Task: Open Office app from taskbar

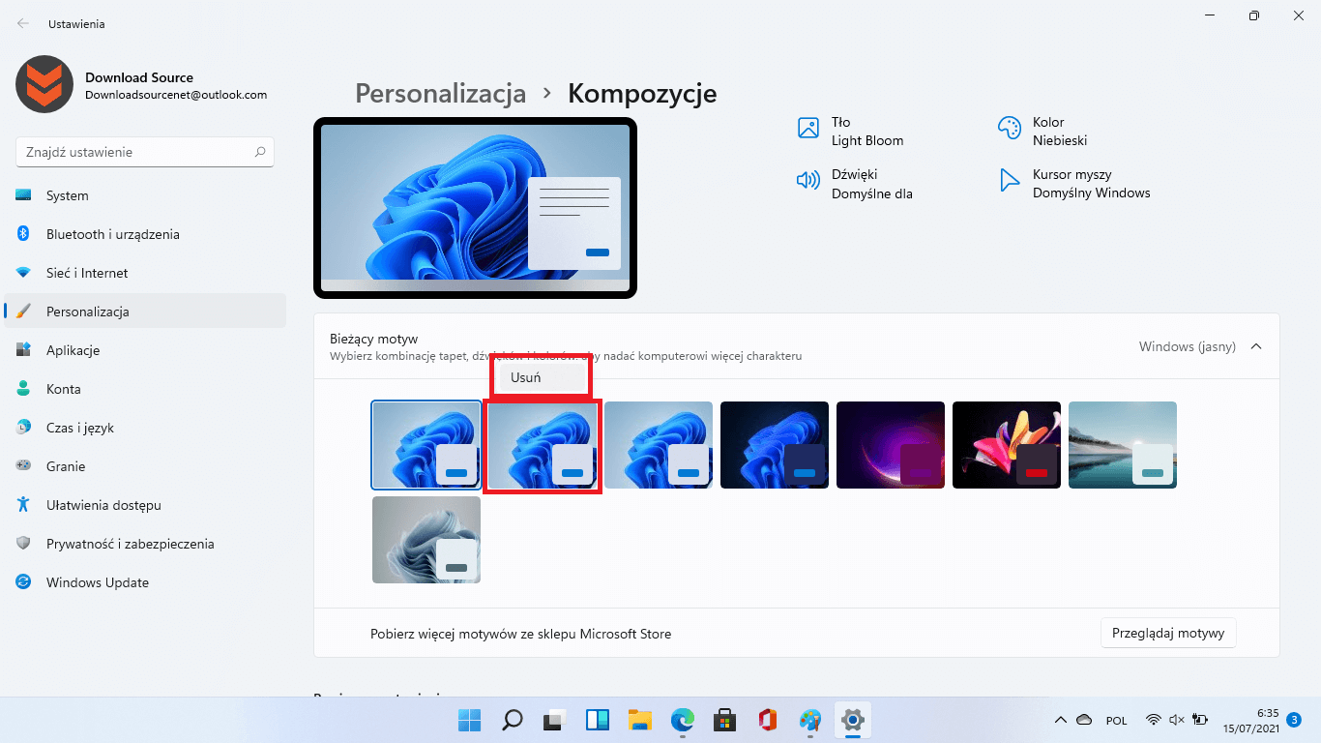Action: tap(767, 720)
